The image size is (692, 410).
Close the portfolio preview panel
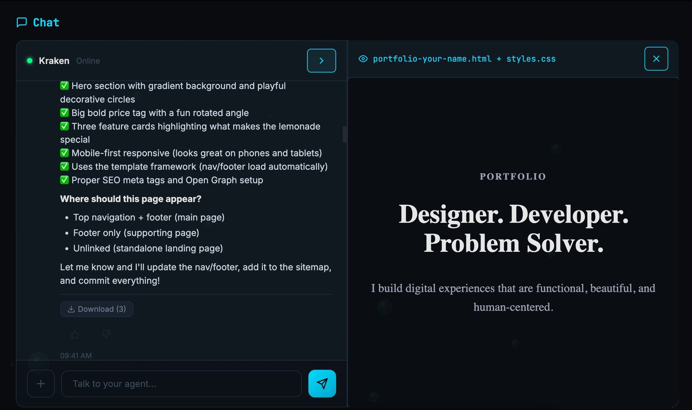(656, 59)
